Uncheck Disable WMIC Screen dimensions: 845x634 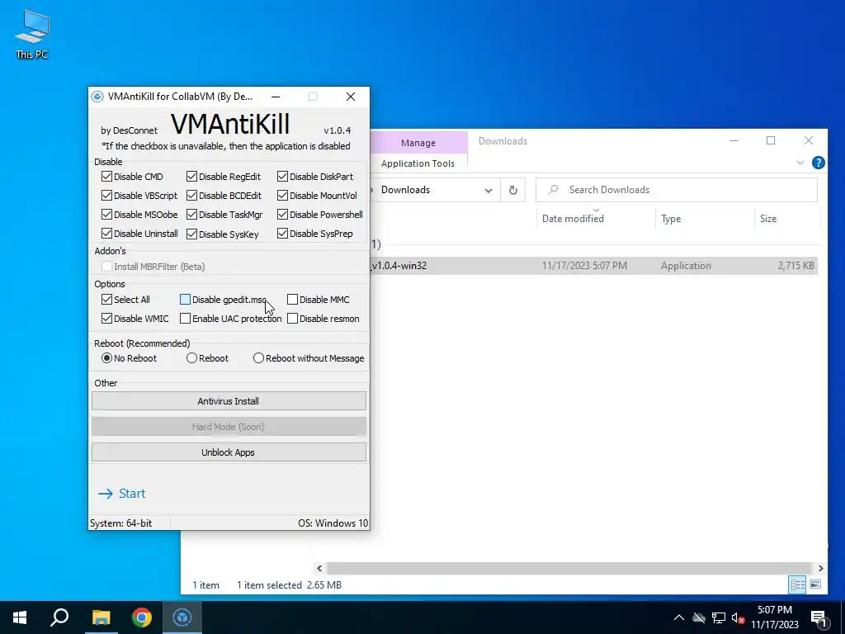click(106, 319)
